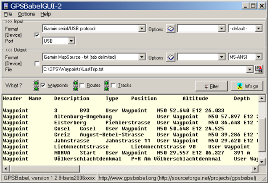Screen dimensions: 268x183
Task: Click the vertical scrollbar up arrow
Action: coord(262,98)
